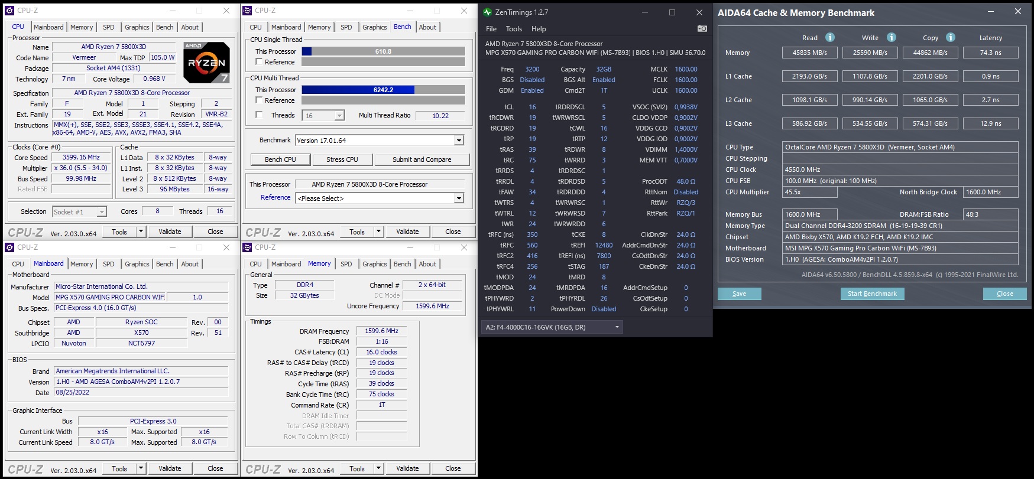Click Start Benchmark in AIDA64
Viewport: 1034px width, 479px height.
873,294
